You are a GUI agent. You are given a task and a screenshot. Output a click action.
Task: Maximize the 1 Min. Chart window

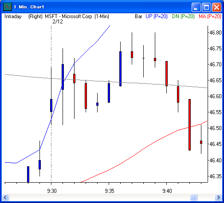point(206,7)
